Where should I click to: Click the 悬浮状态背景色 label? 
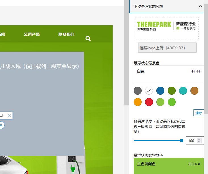coord(146,63)
